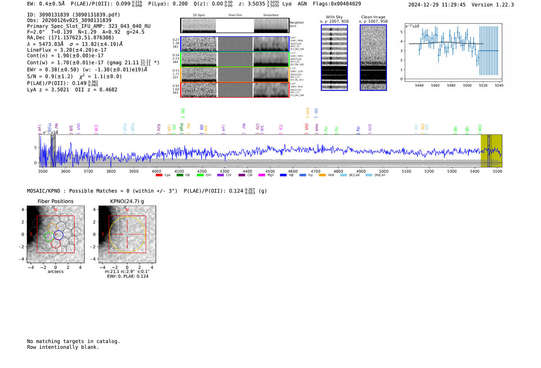Click the gray shaded band near 3550Å
The width and height of the screenshot is (541, 368).
click(53, 151)
